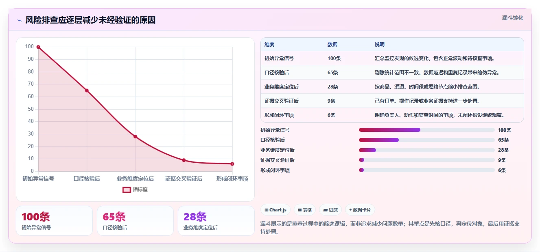Click the chart data point at 100

point(38,47)
